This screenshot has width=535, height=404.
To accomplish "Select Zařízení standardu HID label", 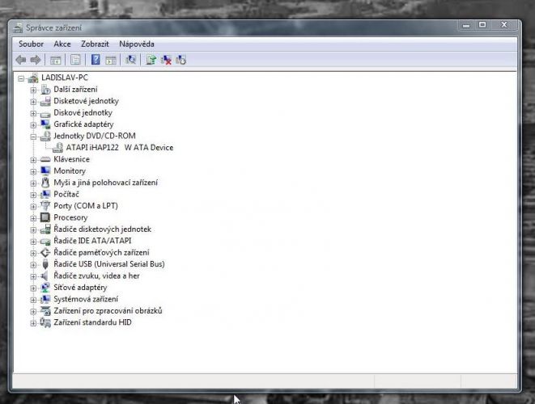I will pos(92,322).
